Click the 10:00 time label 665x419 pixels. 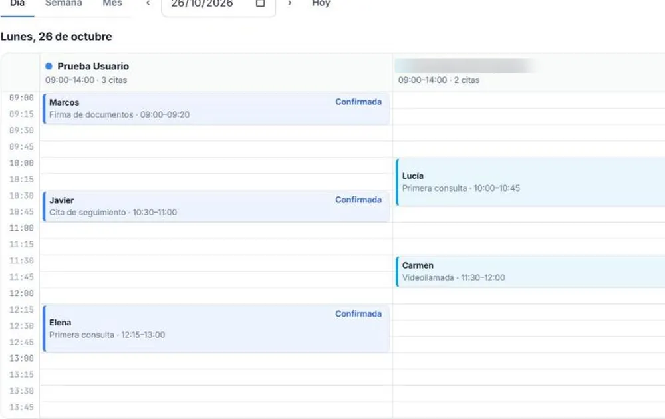(21, 163)
